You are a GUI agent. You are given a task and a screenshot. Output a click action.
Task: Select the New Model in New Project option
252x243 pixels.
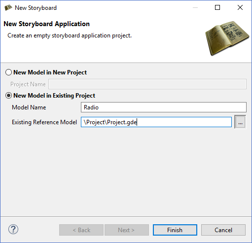[8, 72]
